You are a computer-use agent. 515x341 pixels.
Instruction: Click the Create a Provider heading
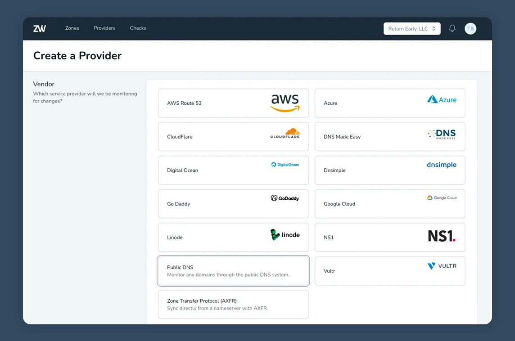pos(77,55)
